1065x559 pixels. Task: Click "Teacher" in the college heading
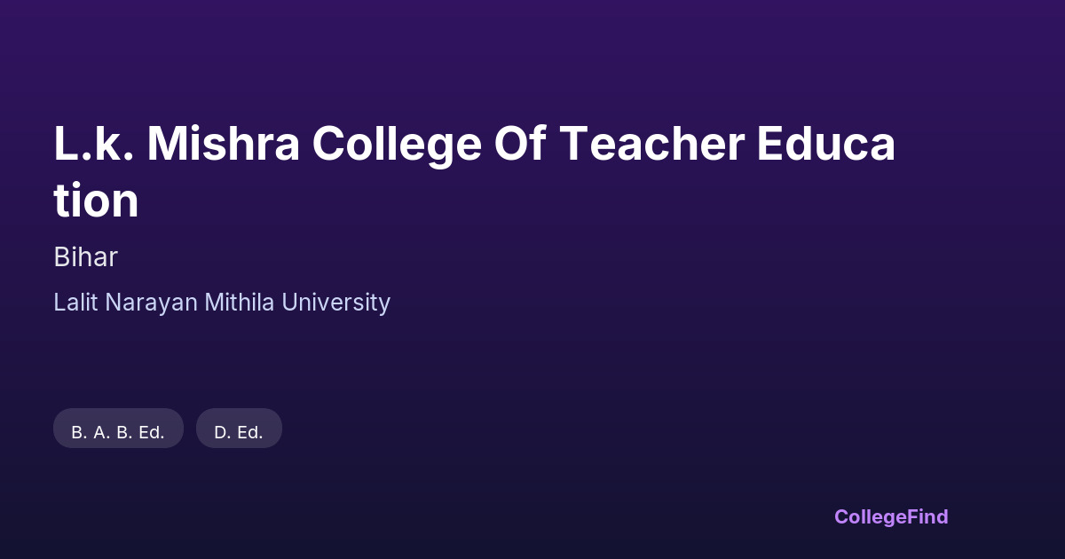tap(651, 144)
